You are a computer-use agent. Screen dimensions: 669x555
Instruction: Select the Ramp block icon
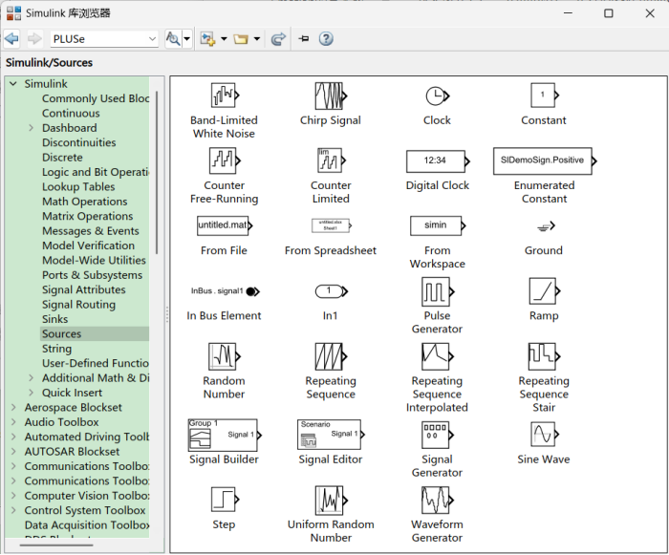(x=545, y=291)
